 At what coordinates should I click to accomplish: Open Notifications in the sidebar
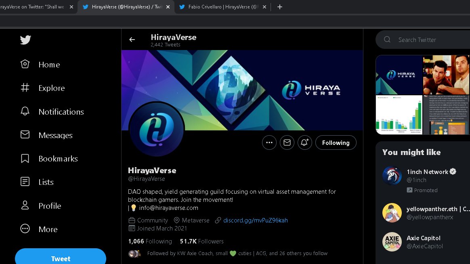tap(52, 111)
